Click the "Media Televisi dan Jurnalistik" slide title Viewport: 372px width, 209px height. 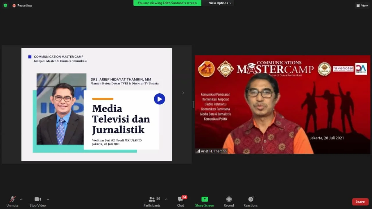pos(121,119)
